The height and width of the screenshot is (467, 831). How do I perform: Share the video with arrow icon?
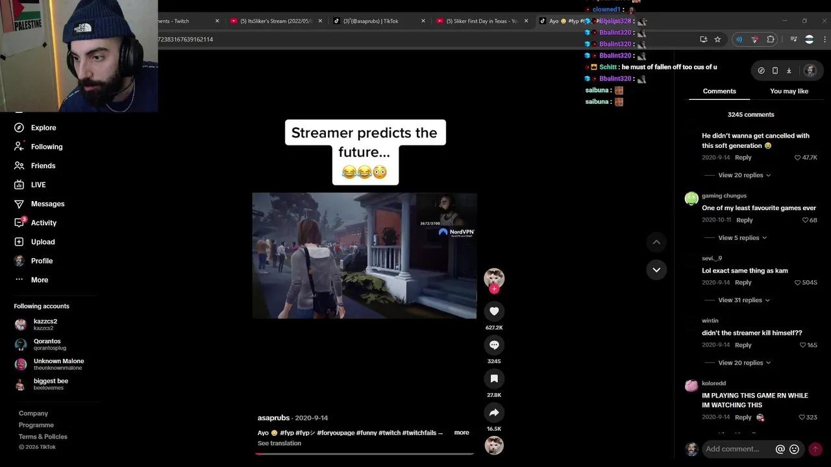494,413
